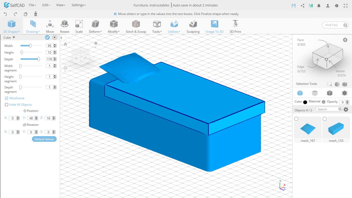The height and width of the screenshot is (198, 352).
Task: Click the Save disk icon
Action: tap(294, 5)
